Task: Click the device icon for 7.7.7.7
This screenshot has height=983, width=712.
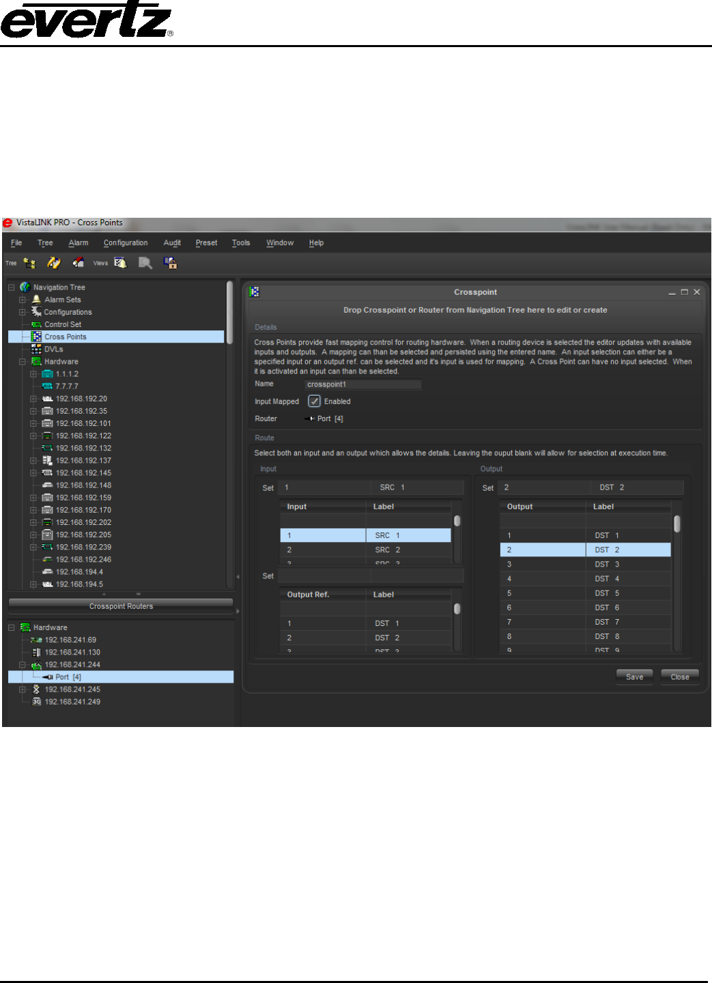Action: (x=48, y=386)
